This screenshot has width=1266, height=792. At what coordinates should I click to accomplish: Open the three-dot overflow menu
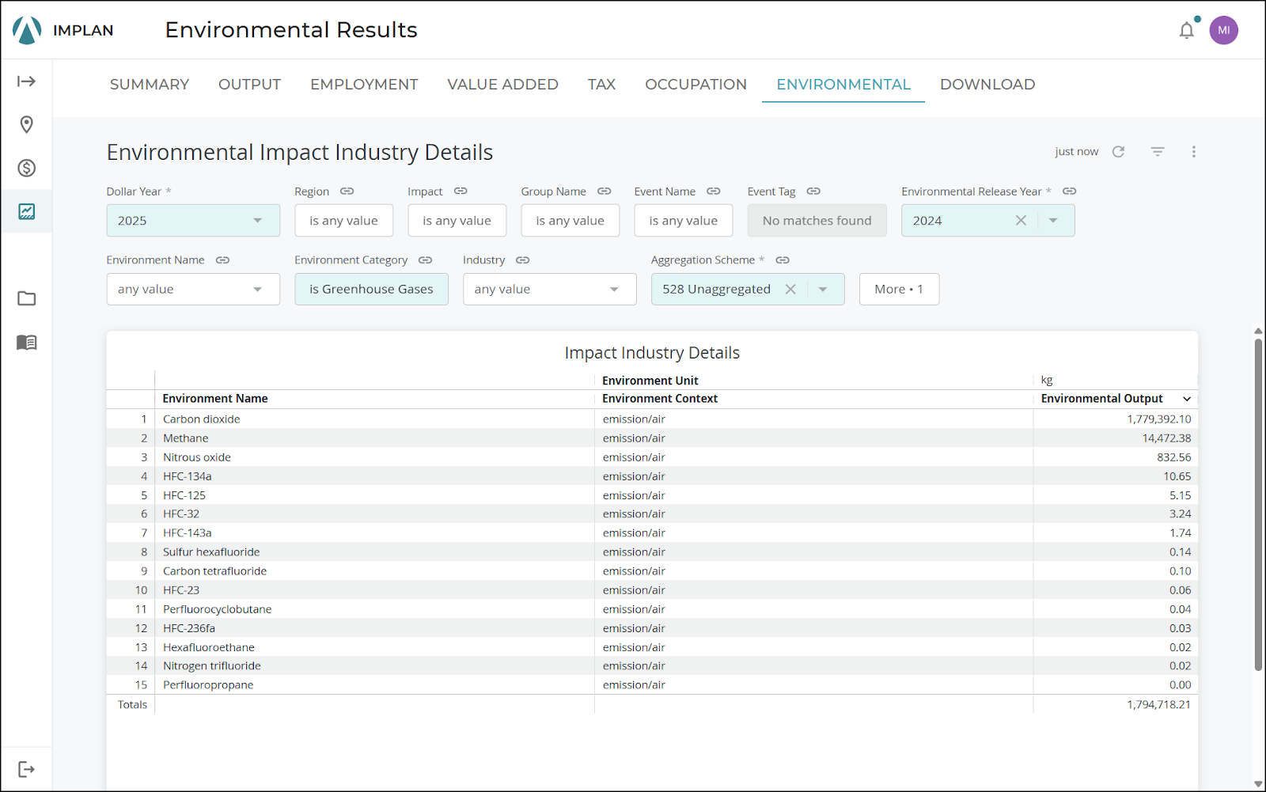click(x=1194, y=151)
